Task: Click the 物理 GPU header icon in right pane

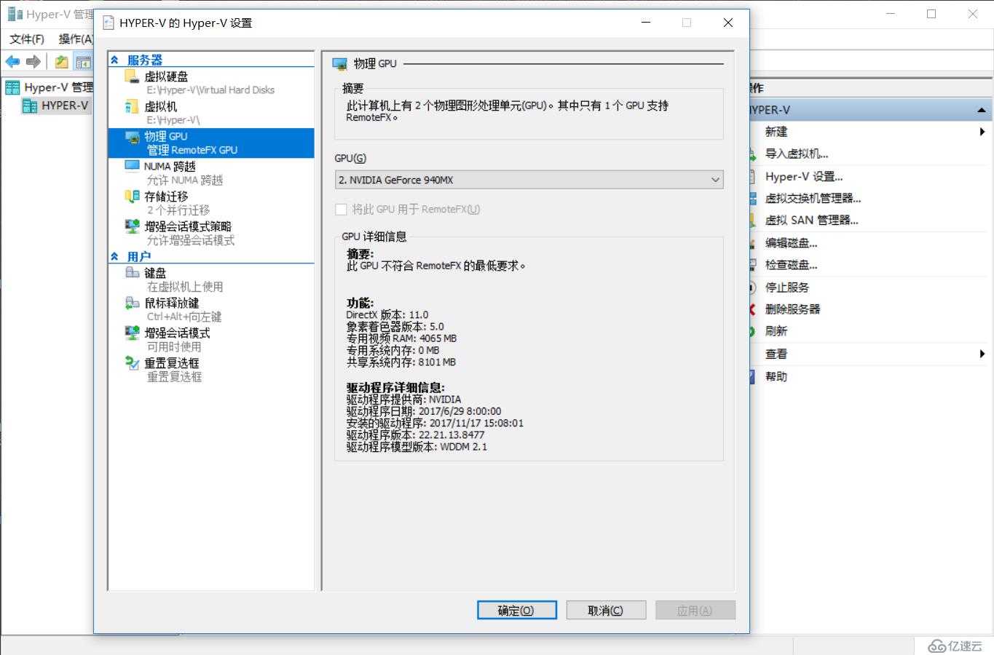Action: click(339, 64)
